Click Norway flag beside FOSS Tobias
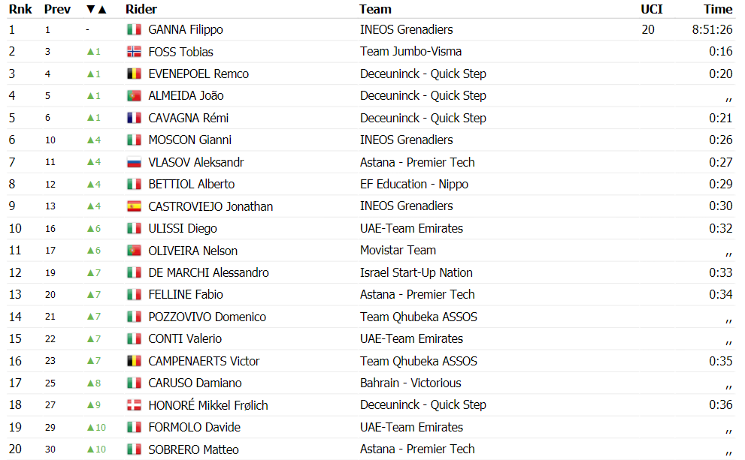This screenshot has width=745, height=460. 134,52
